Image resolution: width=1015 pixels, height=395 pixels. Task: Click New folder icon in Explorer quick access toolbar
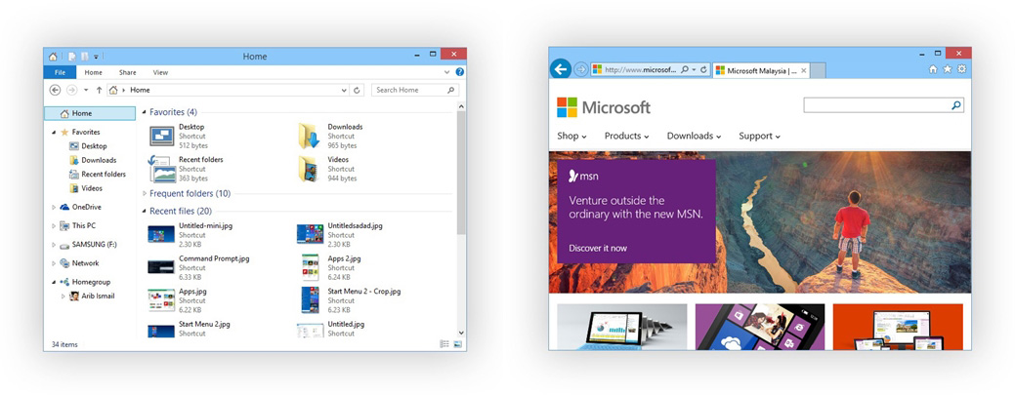[x=85, y=57]
